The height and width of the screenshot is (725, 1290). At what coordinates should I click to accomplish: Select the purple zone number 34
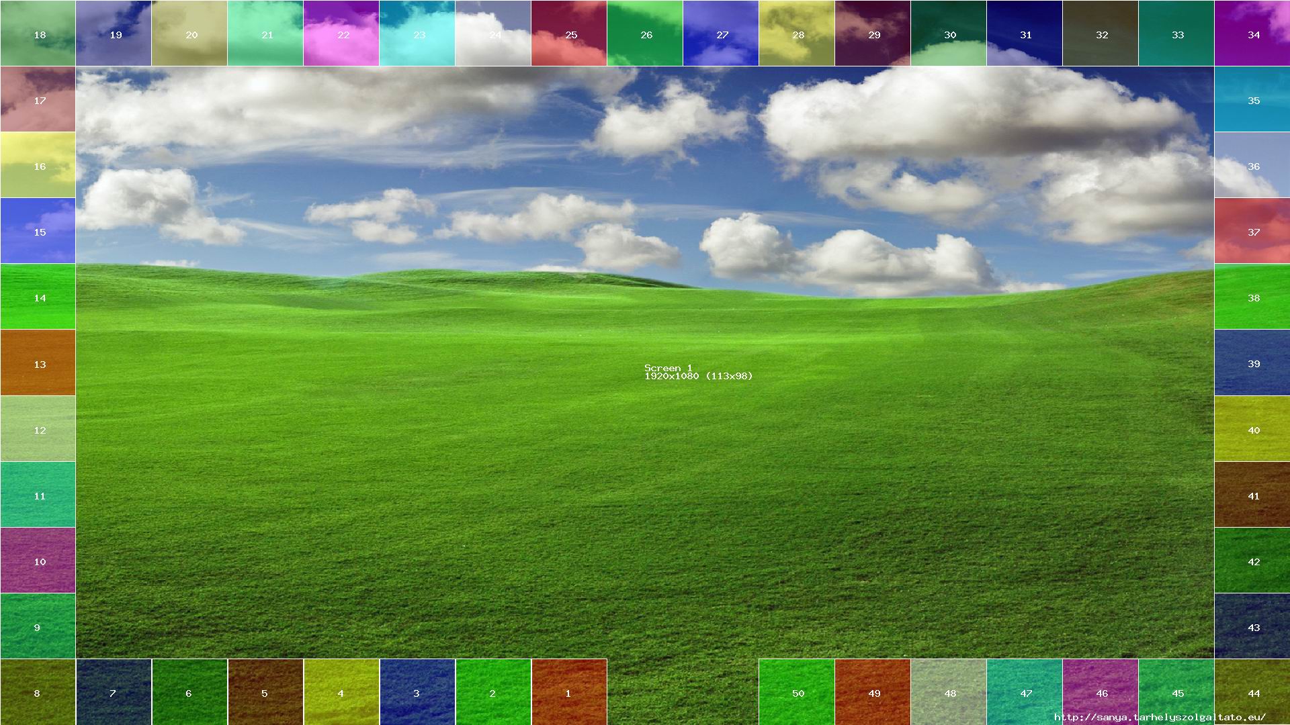click(1252, 33)
